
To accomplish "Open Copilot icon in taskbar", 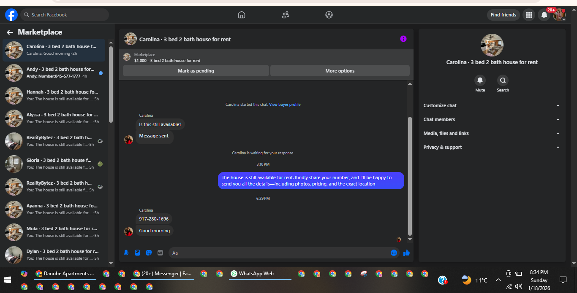I will tap(24, 274).
